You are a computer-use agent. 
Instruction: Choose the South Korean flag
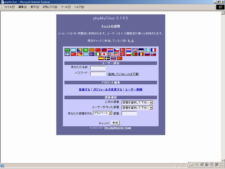click(110, 54)
